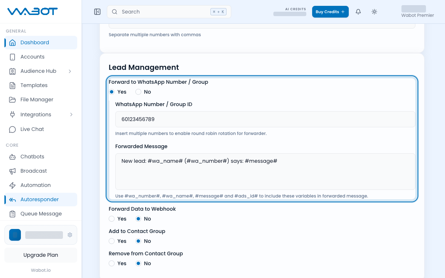Click the Chatbots robot icon

[x=12, y=157]
